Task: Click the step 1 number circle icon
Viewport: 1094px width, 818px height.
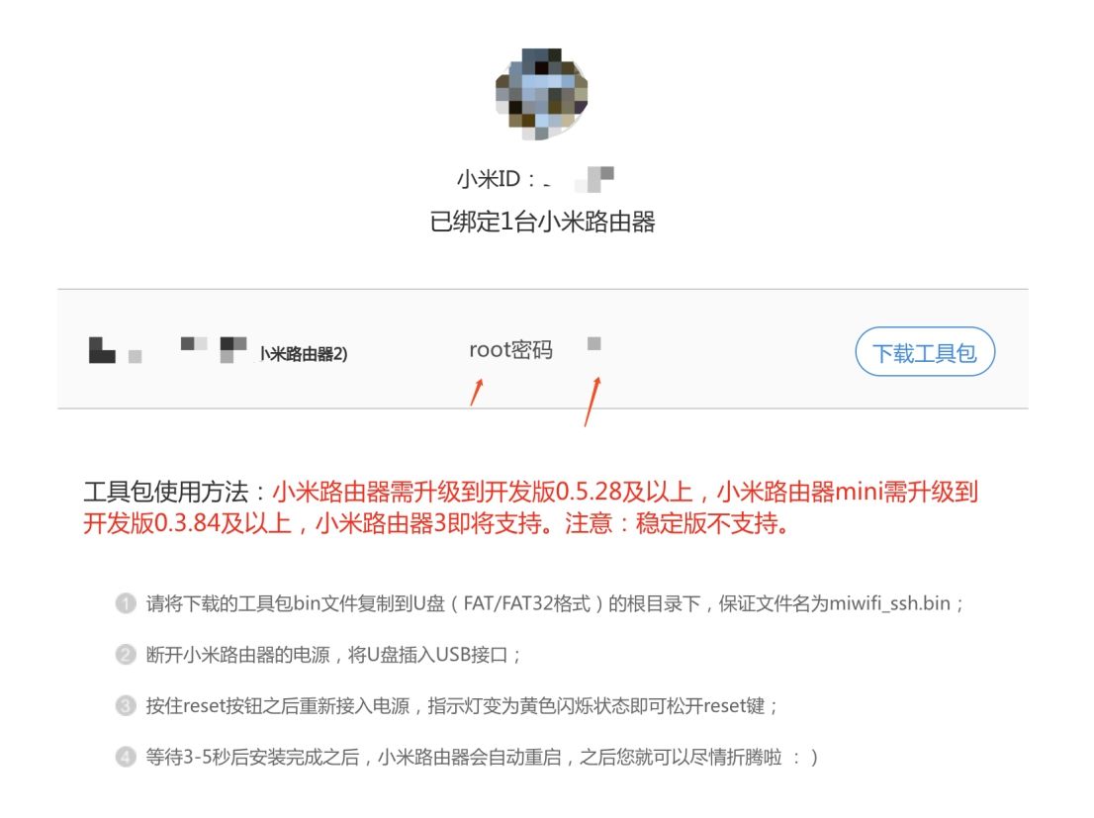Action: point(126,603)
